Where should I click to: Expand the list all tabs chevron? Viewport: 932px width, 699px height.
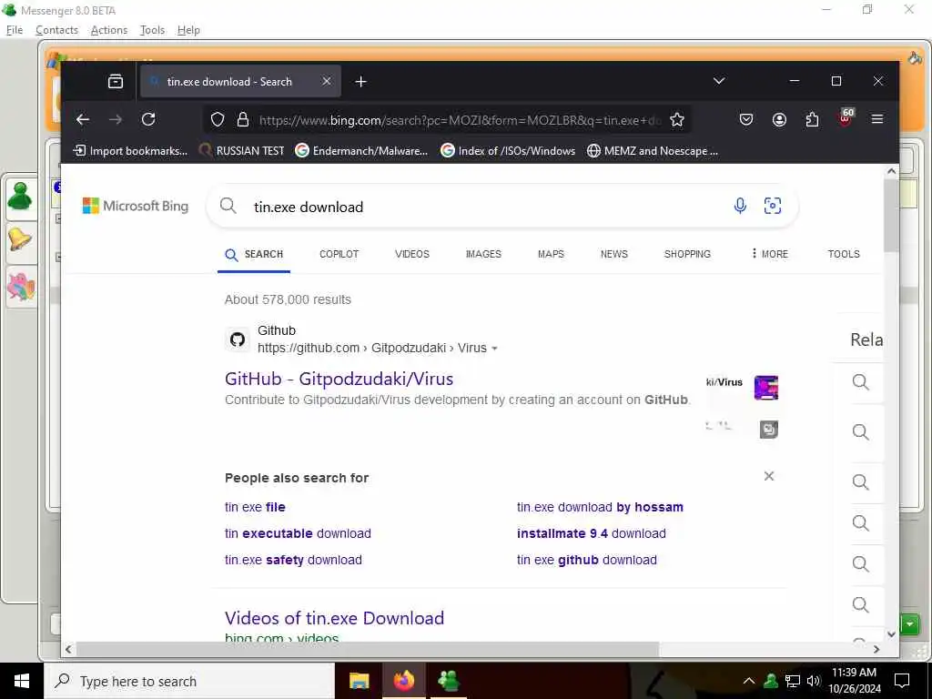click(x=719, y=81)
